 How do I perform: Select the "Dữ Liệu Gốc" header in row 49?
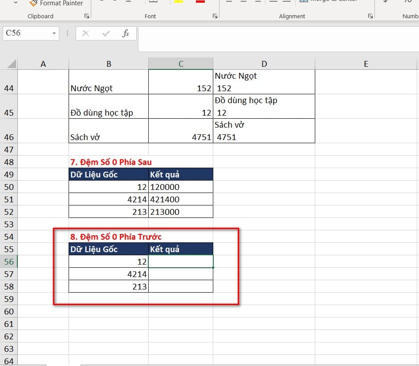coord(109,174)
